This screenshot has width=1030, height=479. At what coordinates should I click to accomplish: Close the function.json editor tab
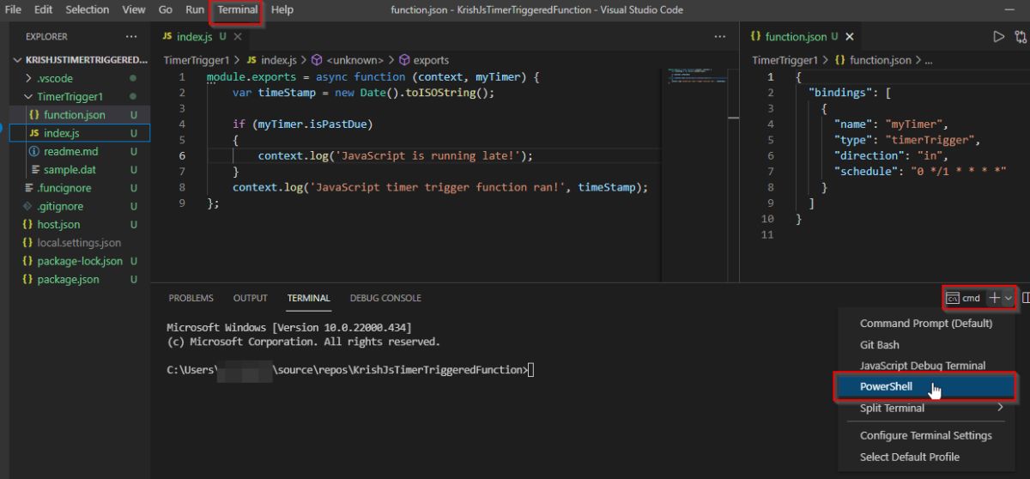click(x=850, y=37)
